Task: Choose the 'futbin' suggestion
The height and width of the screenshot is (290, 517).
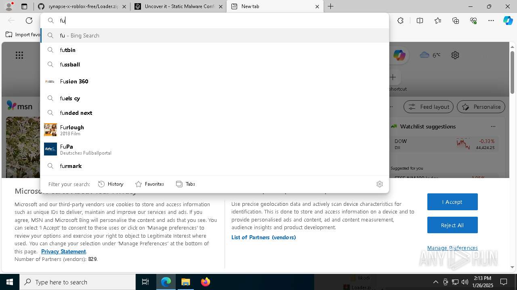Action: tap(214, 50)
